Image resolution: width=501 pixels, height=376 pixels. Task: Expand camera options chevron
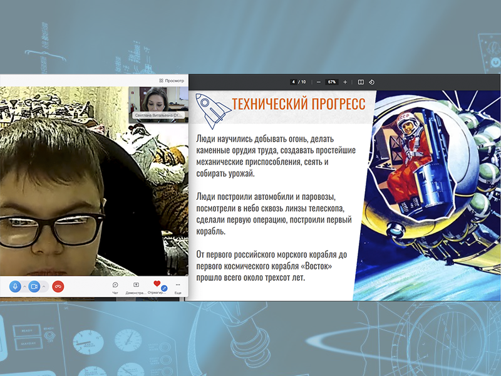[44, 286]
